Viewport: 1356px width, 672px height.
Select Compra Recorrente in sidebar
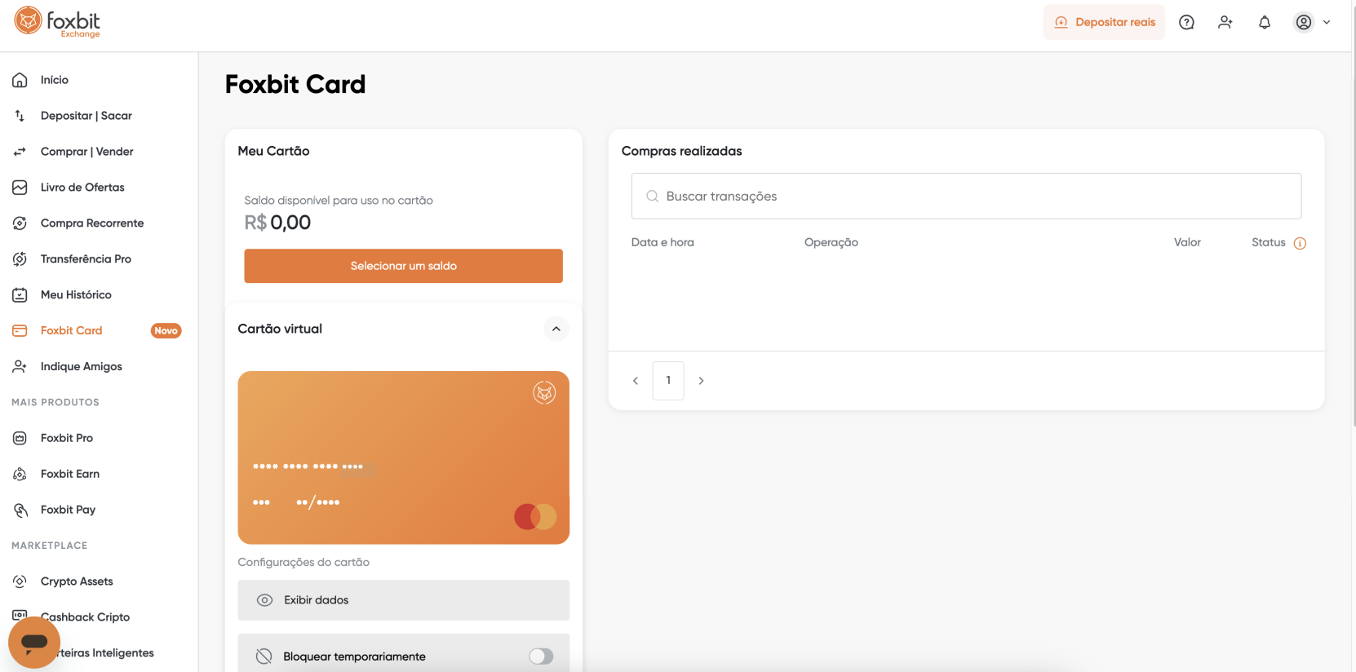point(92,223)
